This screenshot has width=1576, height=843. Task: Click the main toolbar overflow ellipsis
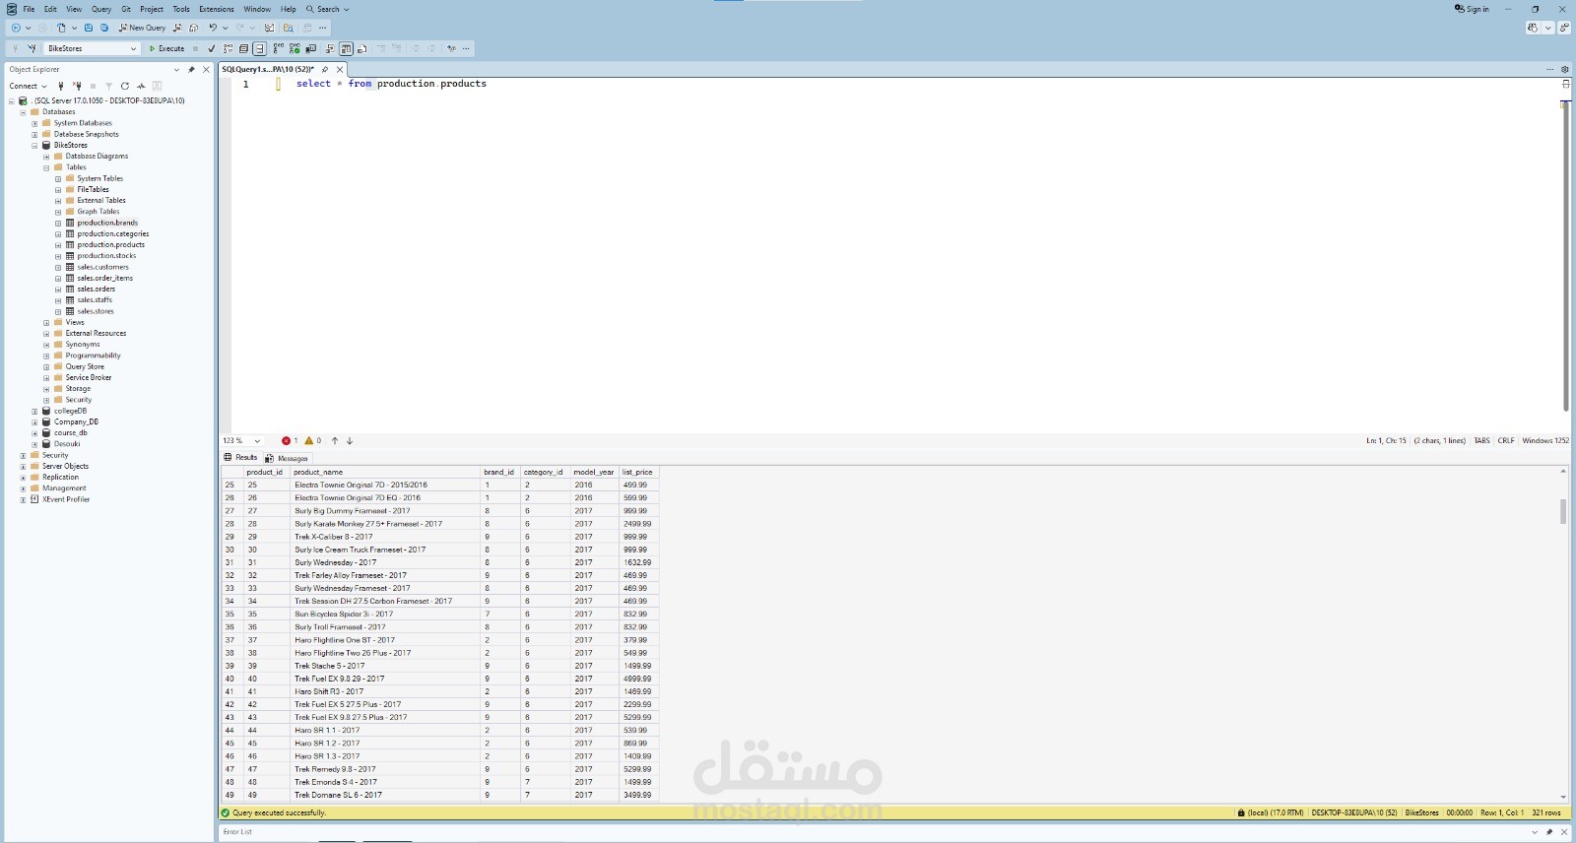(x=323, y=28)
